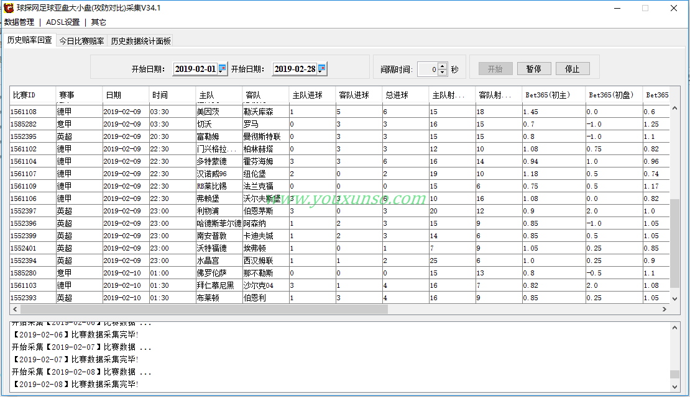Viewport: 690px width, 397px height.
Task: Open the 数据管理 menu
Action: pyautogui.click(x=19, y=22)
